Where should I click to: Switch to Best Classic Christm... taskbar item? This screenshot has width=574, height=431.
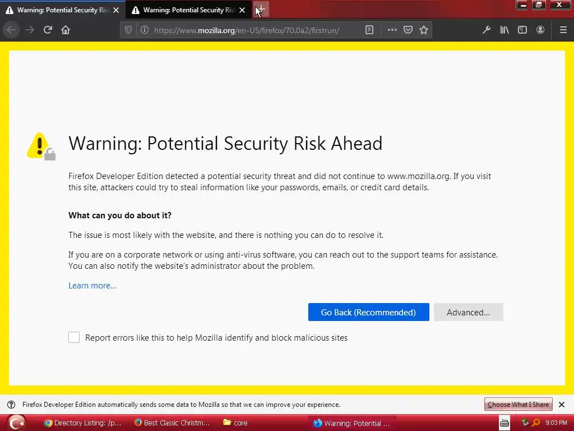click(x=172, y=423)
